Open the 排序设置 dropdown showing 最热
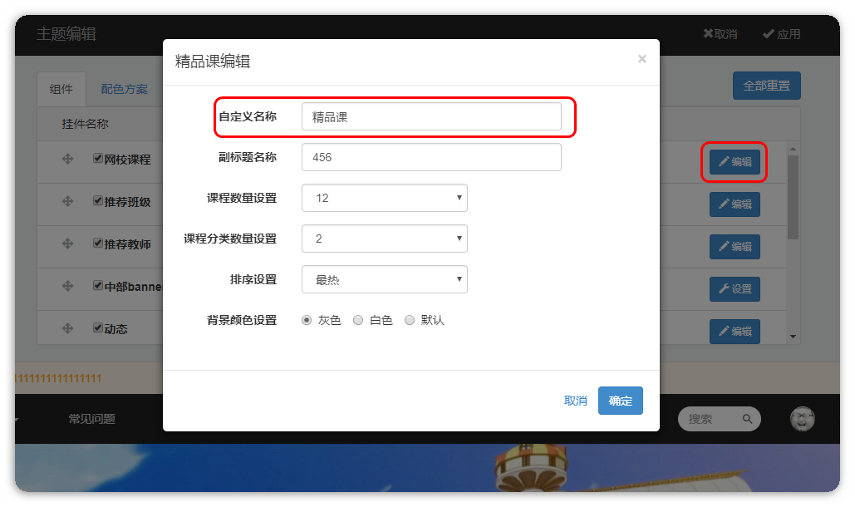The image size is (855, 507). coord(384,279)
